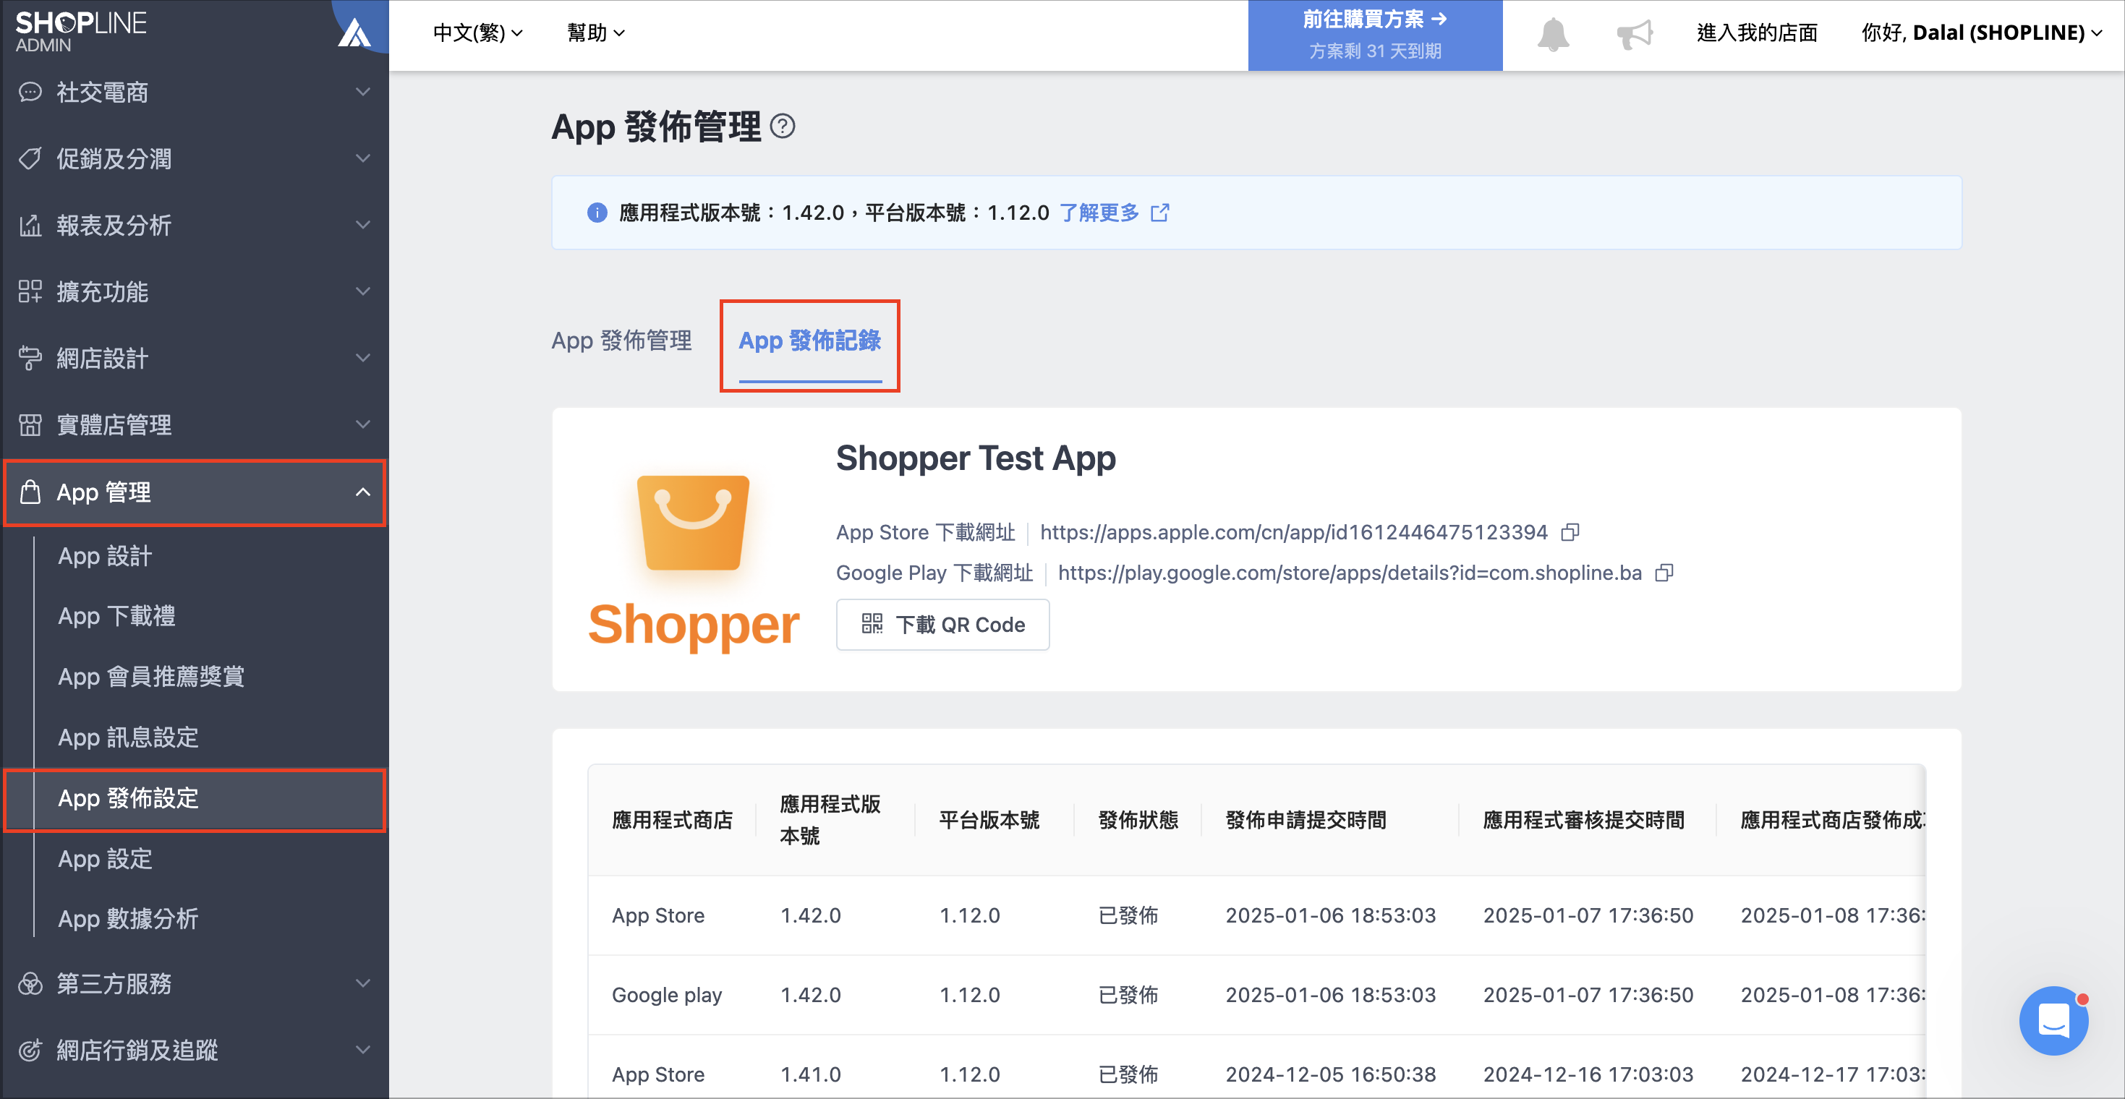Click the Shopper Test App title
The height and width of the screenshot is (1099, 2125).
point(976,458)
